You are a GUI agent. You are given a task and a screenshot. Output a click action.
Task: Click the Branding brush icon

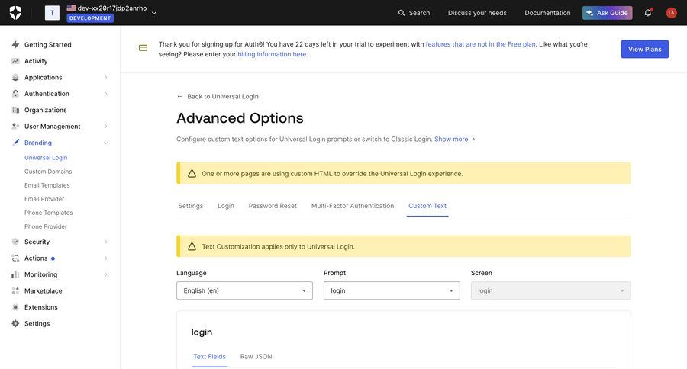pos(15,143)
